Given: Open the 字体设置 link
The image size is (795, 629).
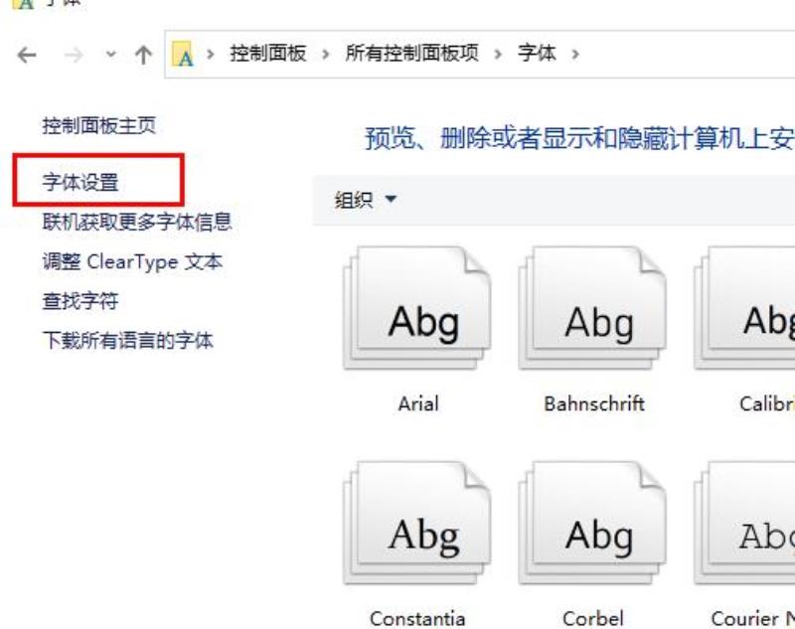Looking at the screenshot, I should pos(80,182).
